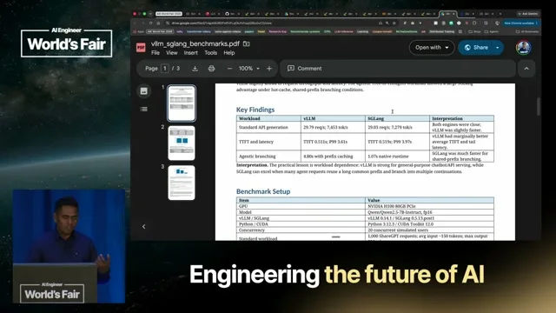This screenshot has height=313, width=556.
Task: Select page 1 thumbnail
Action: [x=182, y=103]
